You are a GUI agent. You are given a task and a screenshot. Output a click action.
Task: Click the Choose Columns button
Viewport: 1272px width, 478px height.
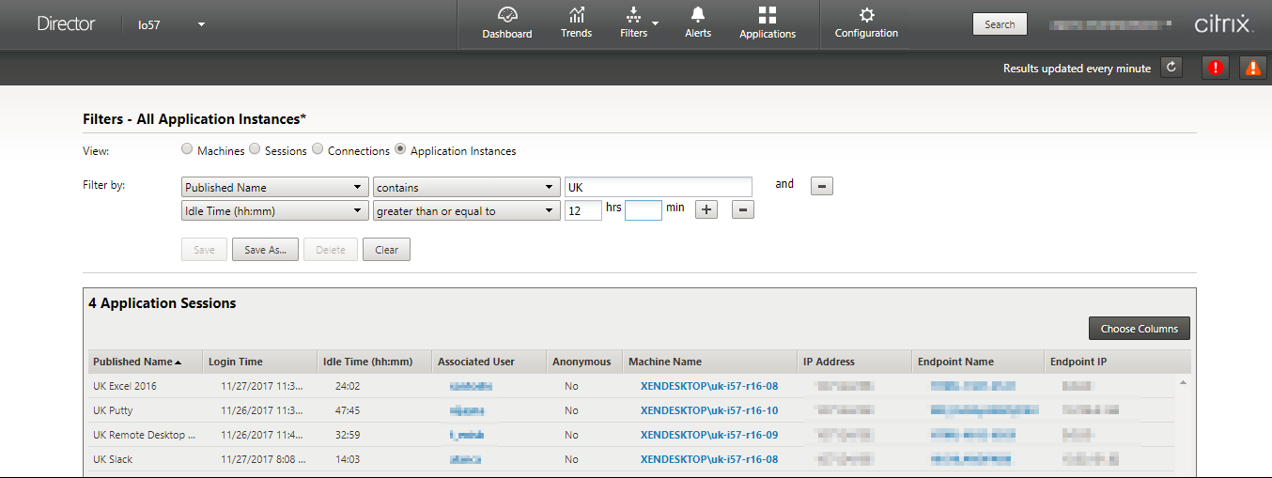click(x=1139, y=329)
